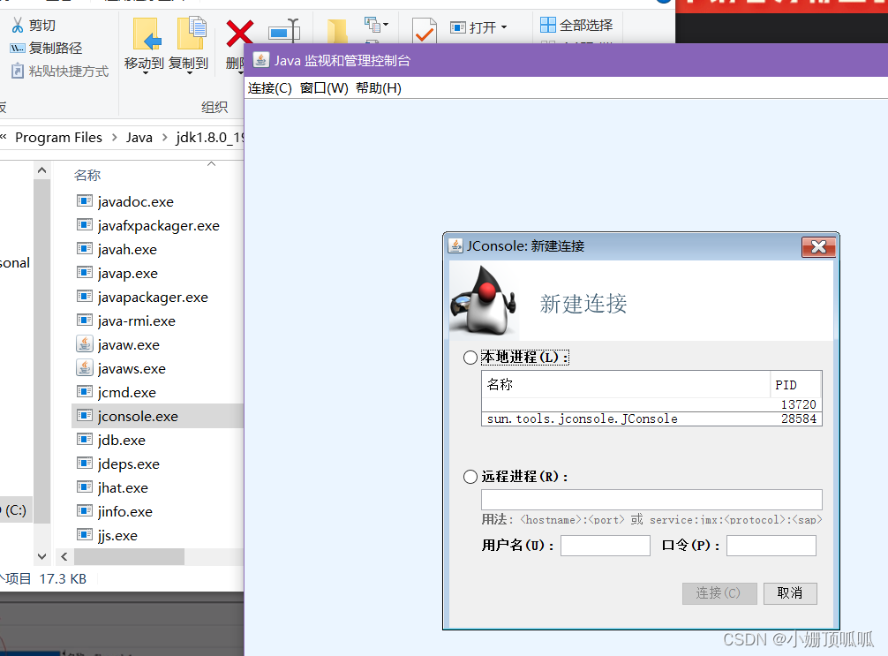Click the javadoc.exe file icon
The image size is (888, 656).
click(x=85, y=200)
